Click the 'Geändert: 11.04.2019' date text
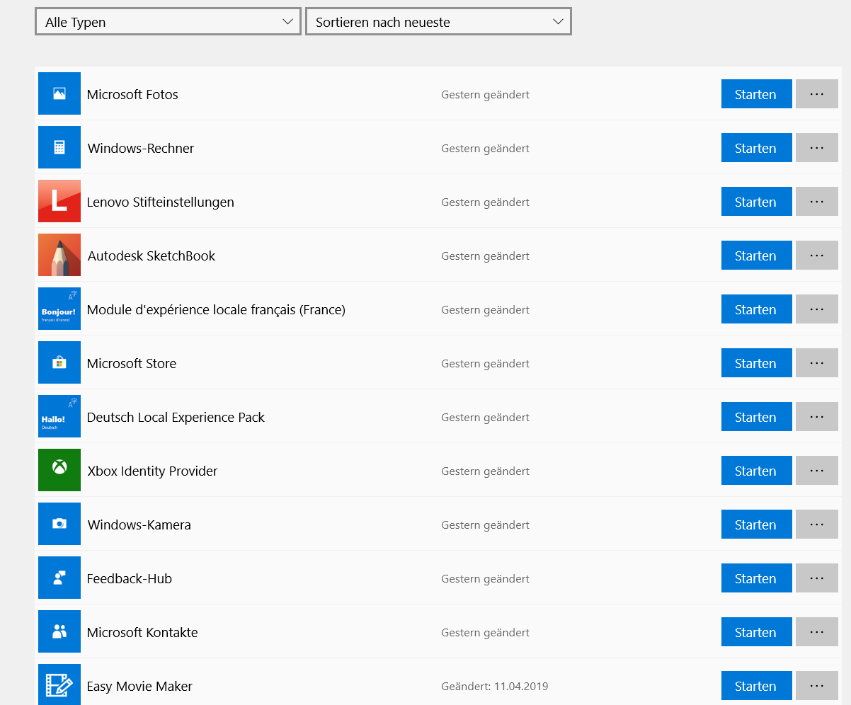The width and height of the screenshot is (851, 705). coord(495,686)
